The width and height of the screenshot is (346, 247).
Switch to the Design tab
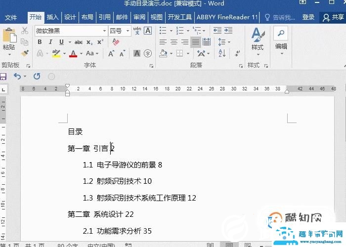(70, 17)
